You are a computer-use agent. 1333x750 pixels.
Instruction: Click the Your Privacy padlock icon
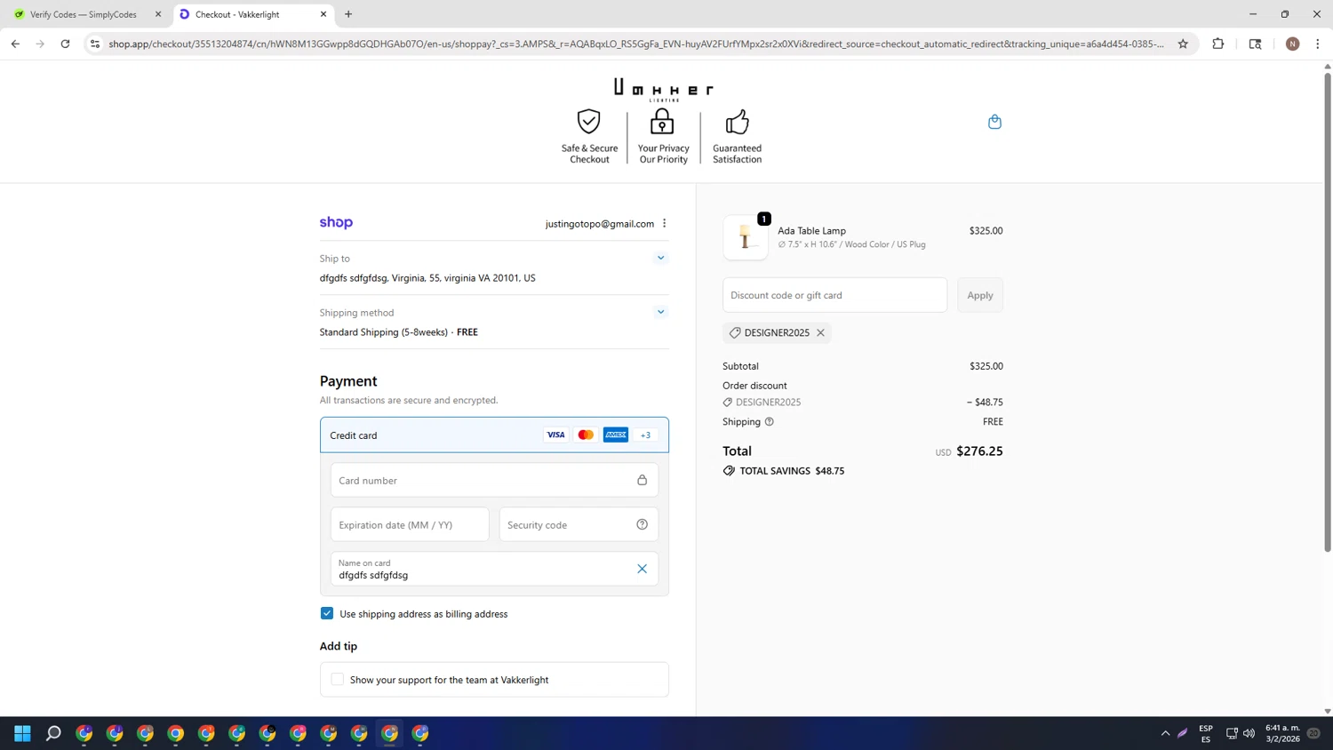point(662,121)
